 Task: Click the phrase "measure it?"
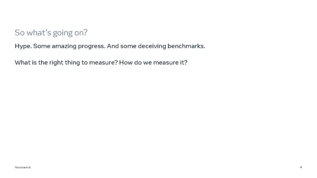pos(171,62)
